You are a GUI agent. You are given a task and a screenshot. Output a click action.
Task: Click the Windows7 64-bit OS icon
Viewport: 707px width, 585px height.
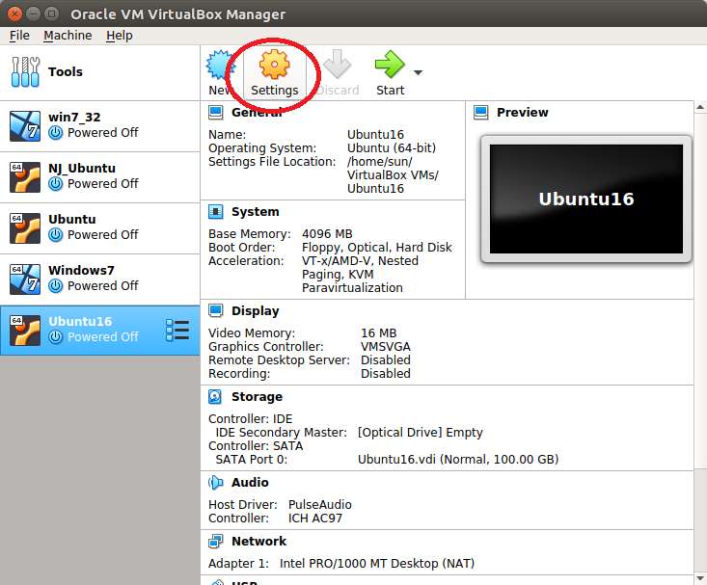[x=25, y=279]
